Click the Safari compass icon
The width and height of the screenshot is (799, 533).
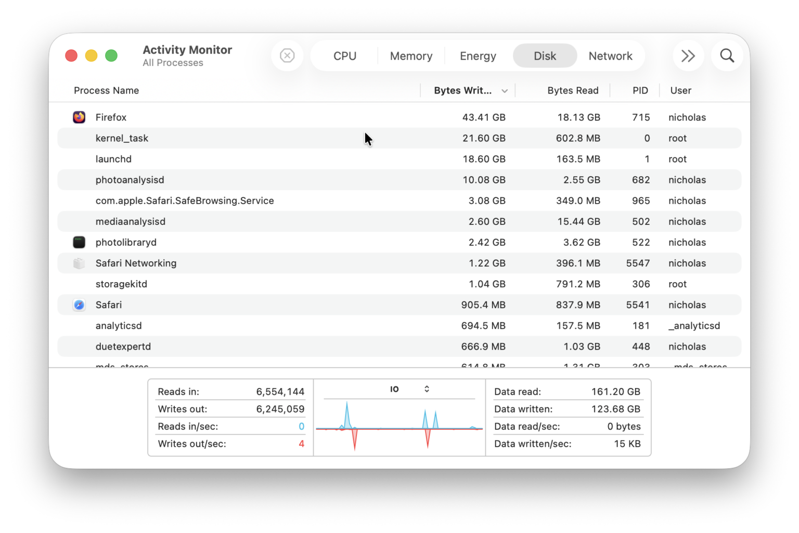tap(79, 305)
